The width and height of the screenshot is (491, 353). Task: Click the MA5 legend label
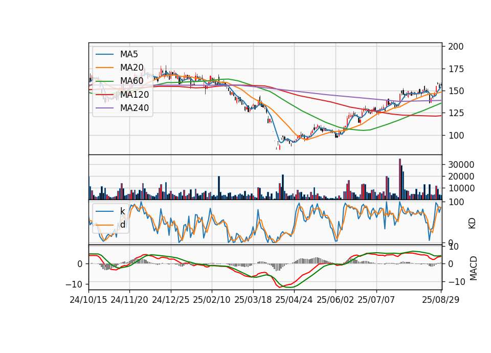(x=129, y=54)
